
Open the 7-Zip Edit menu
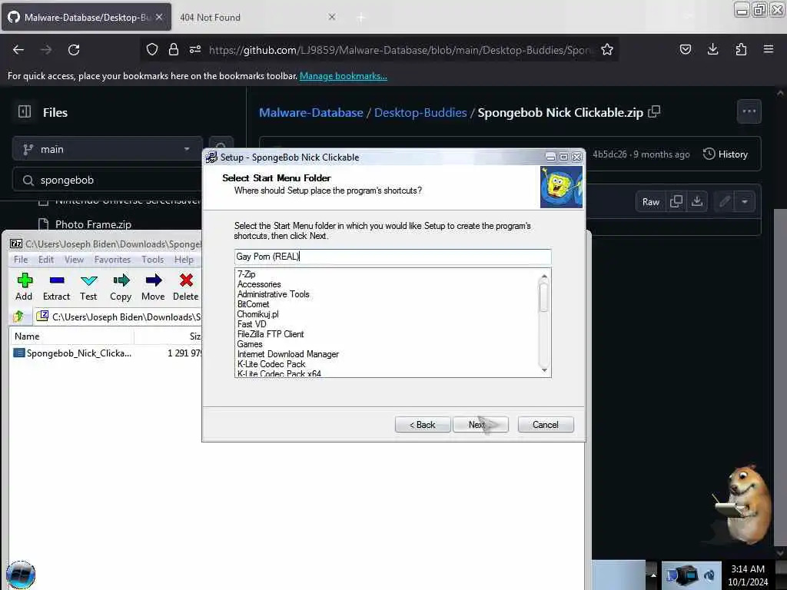coord(45,260)
